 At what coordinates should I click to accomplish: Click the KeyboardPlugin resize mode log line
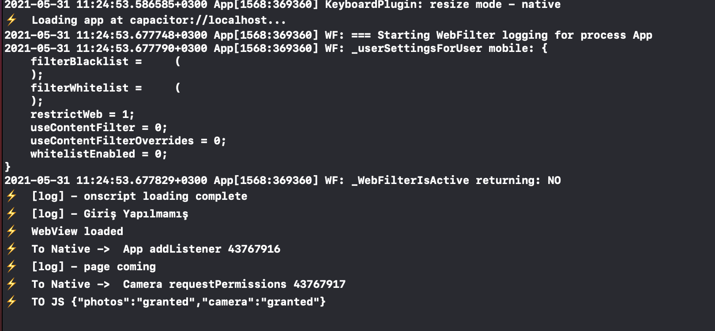click(x=282, y=5)
